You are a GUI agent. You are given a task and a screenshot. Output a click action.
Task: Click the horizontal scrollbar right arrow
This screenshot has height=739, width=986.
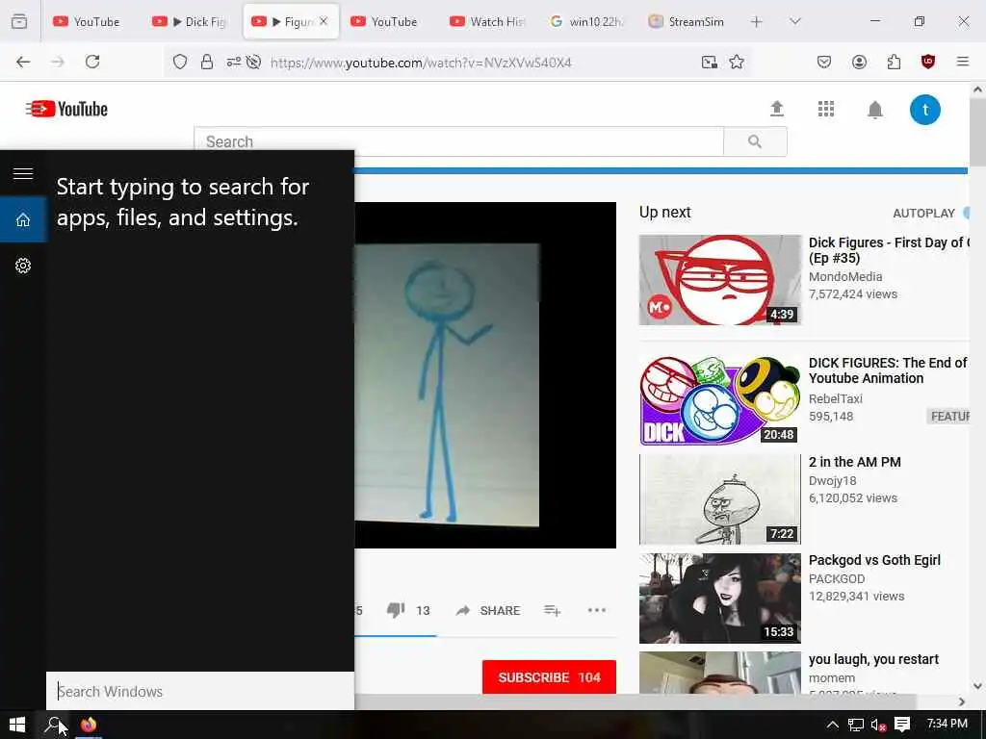962,701
